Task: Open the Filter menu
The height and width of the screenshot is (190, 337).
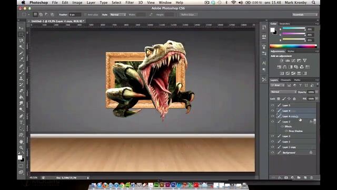Action: tap(130, 3)
